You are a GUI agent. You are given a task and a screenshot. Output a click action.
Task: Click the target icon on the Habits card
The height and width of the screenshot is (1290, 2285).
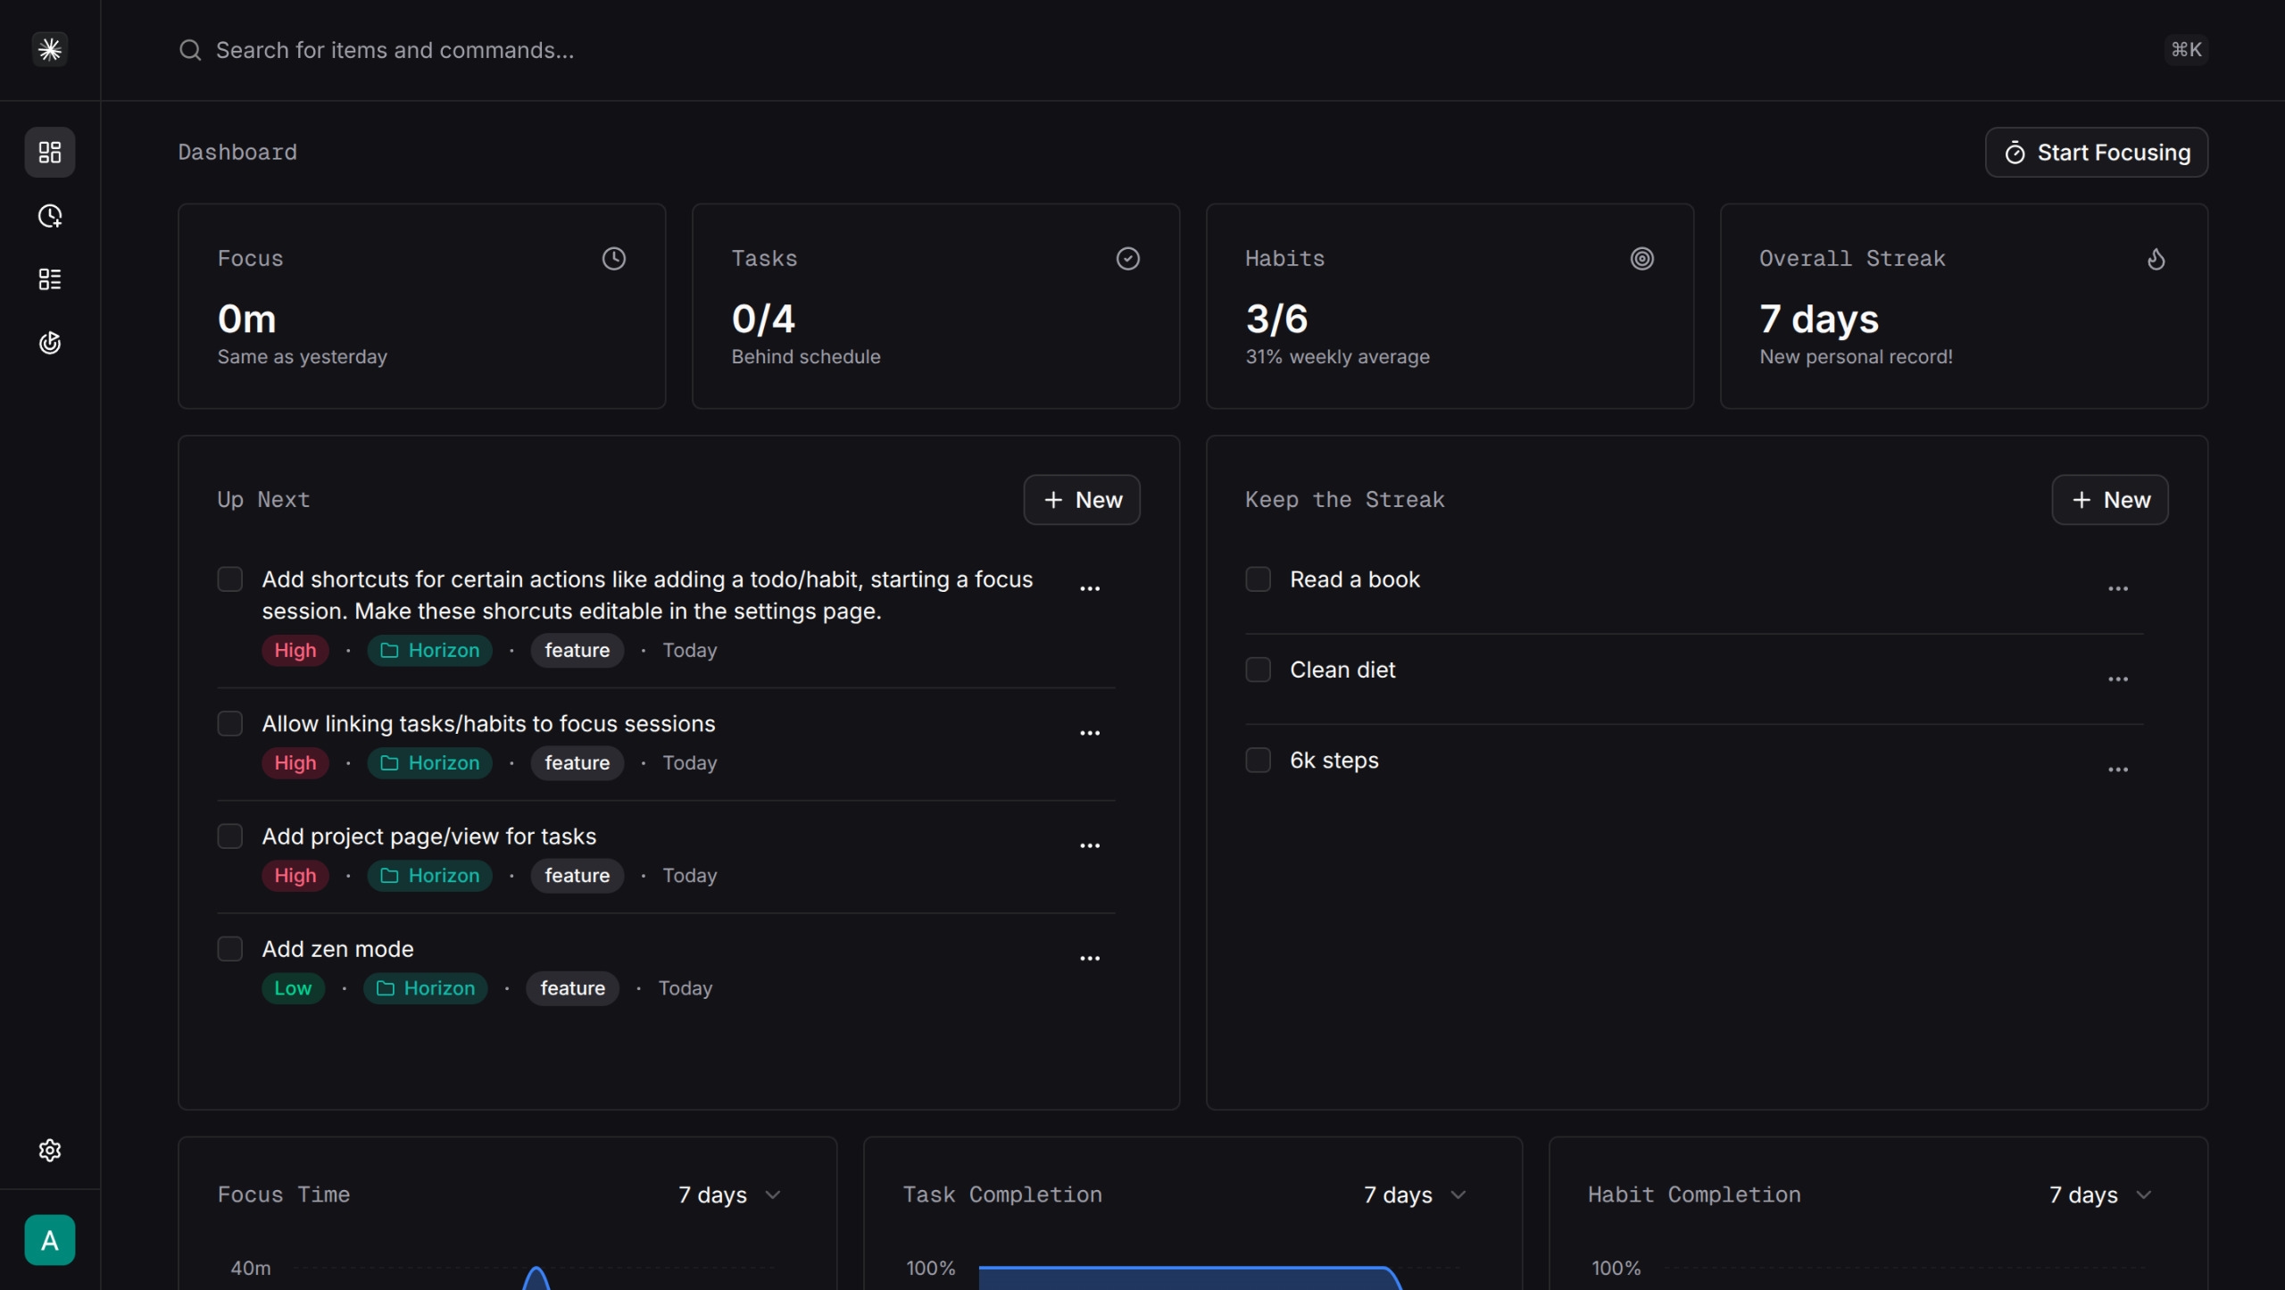pyautogui.click(x=1642, y=258)
